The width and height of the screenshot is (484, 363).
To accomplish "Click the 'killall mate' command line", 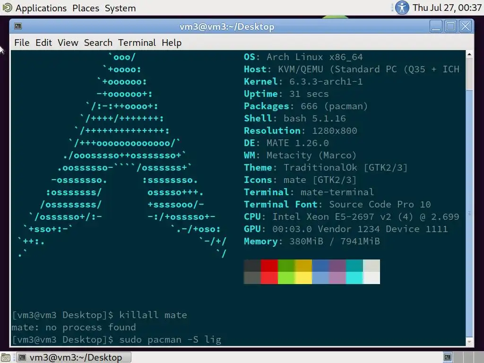I will (x=99, y=315).
